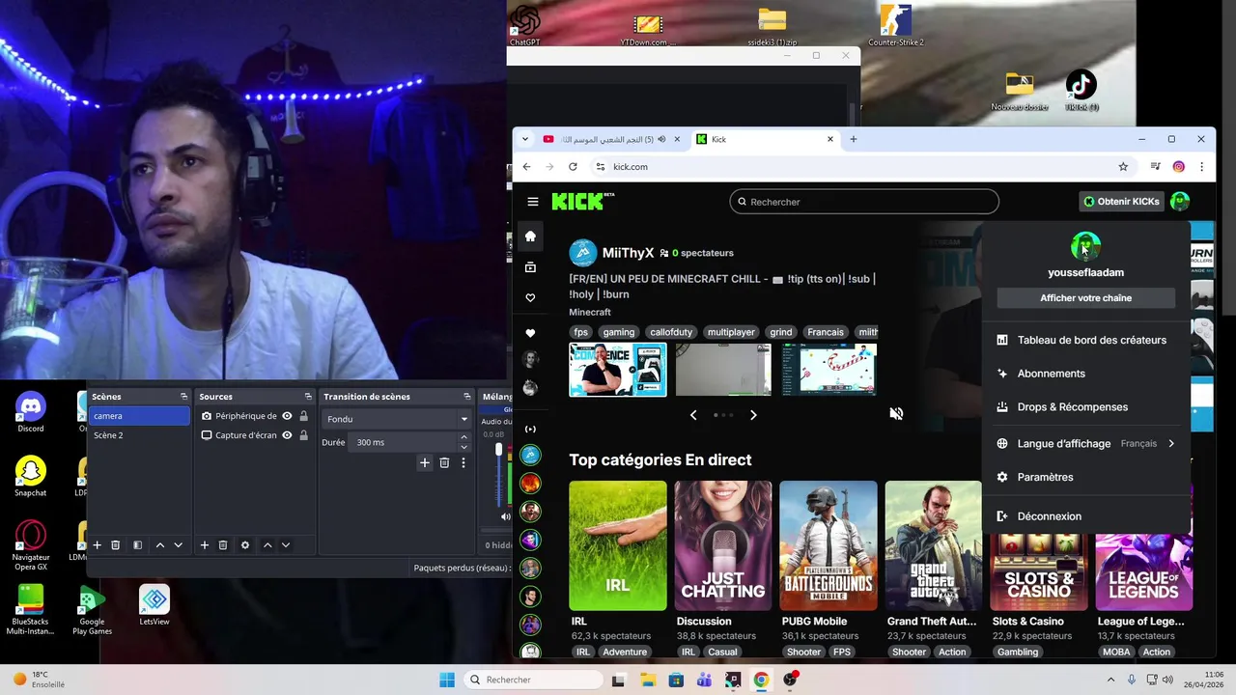Reload the kick.com page

[573, 167]
